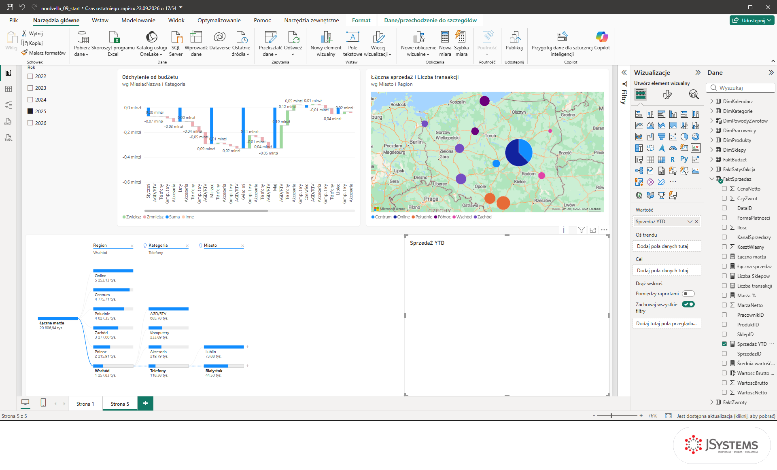The image size is (777, 470).
Task: Click the add new page button
Action: click(145, 403)
